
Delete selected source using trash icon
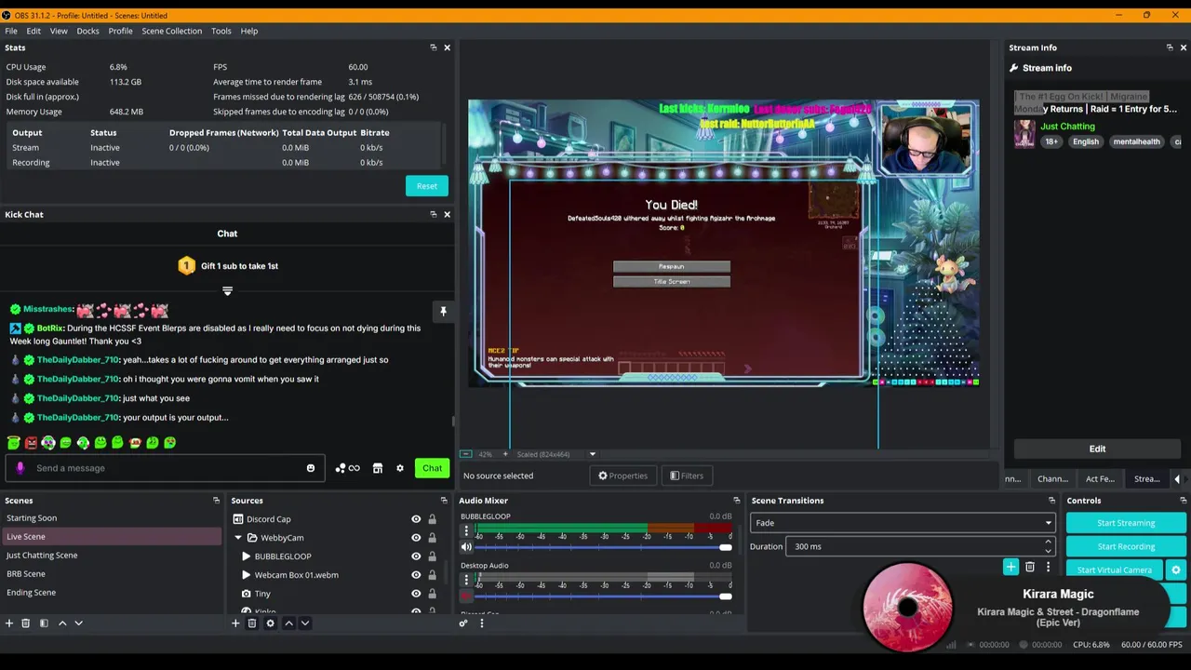pyautogui.click(x=252, y=623)
